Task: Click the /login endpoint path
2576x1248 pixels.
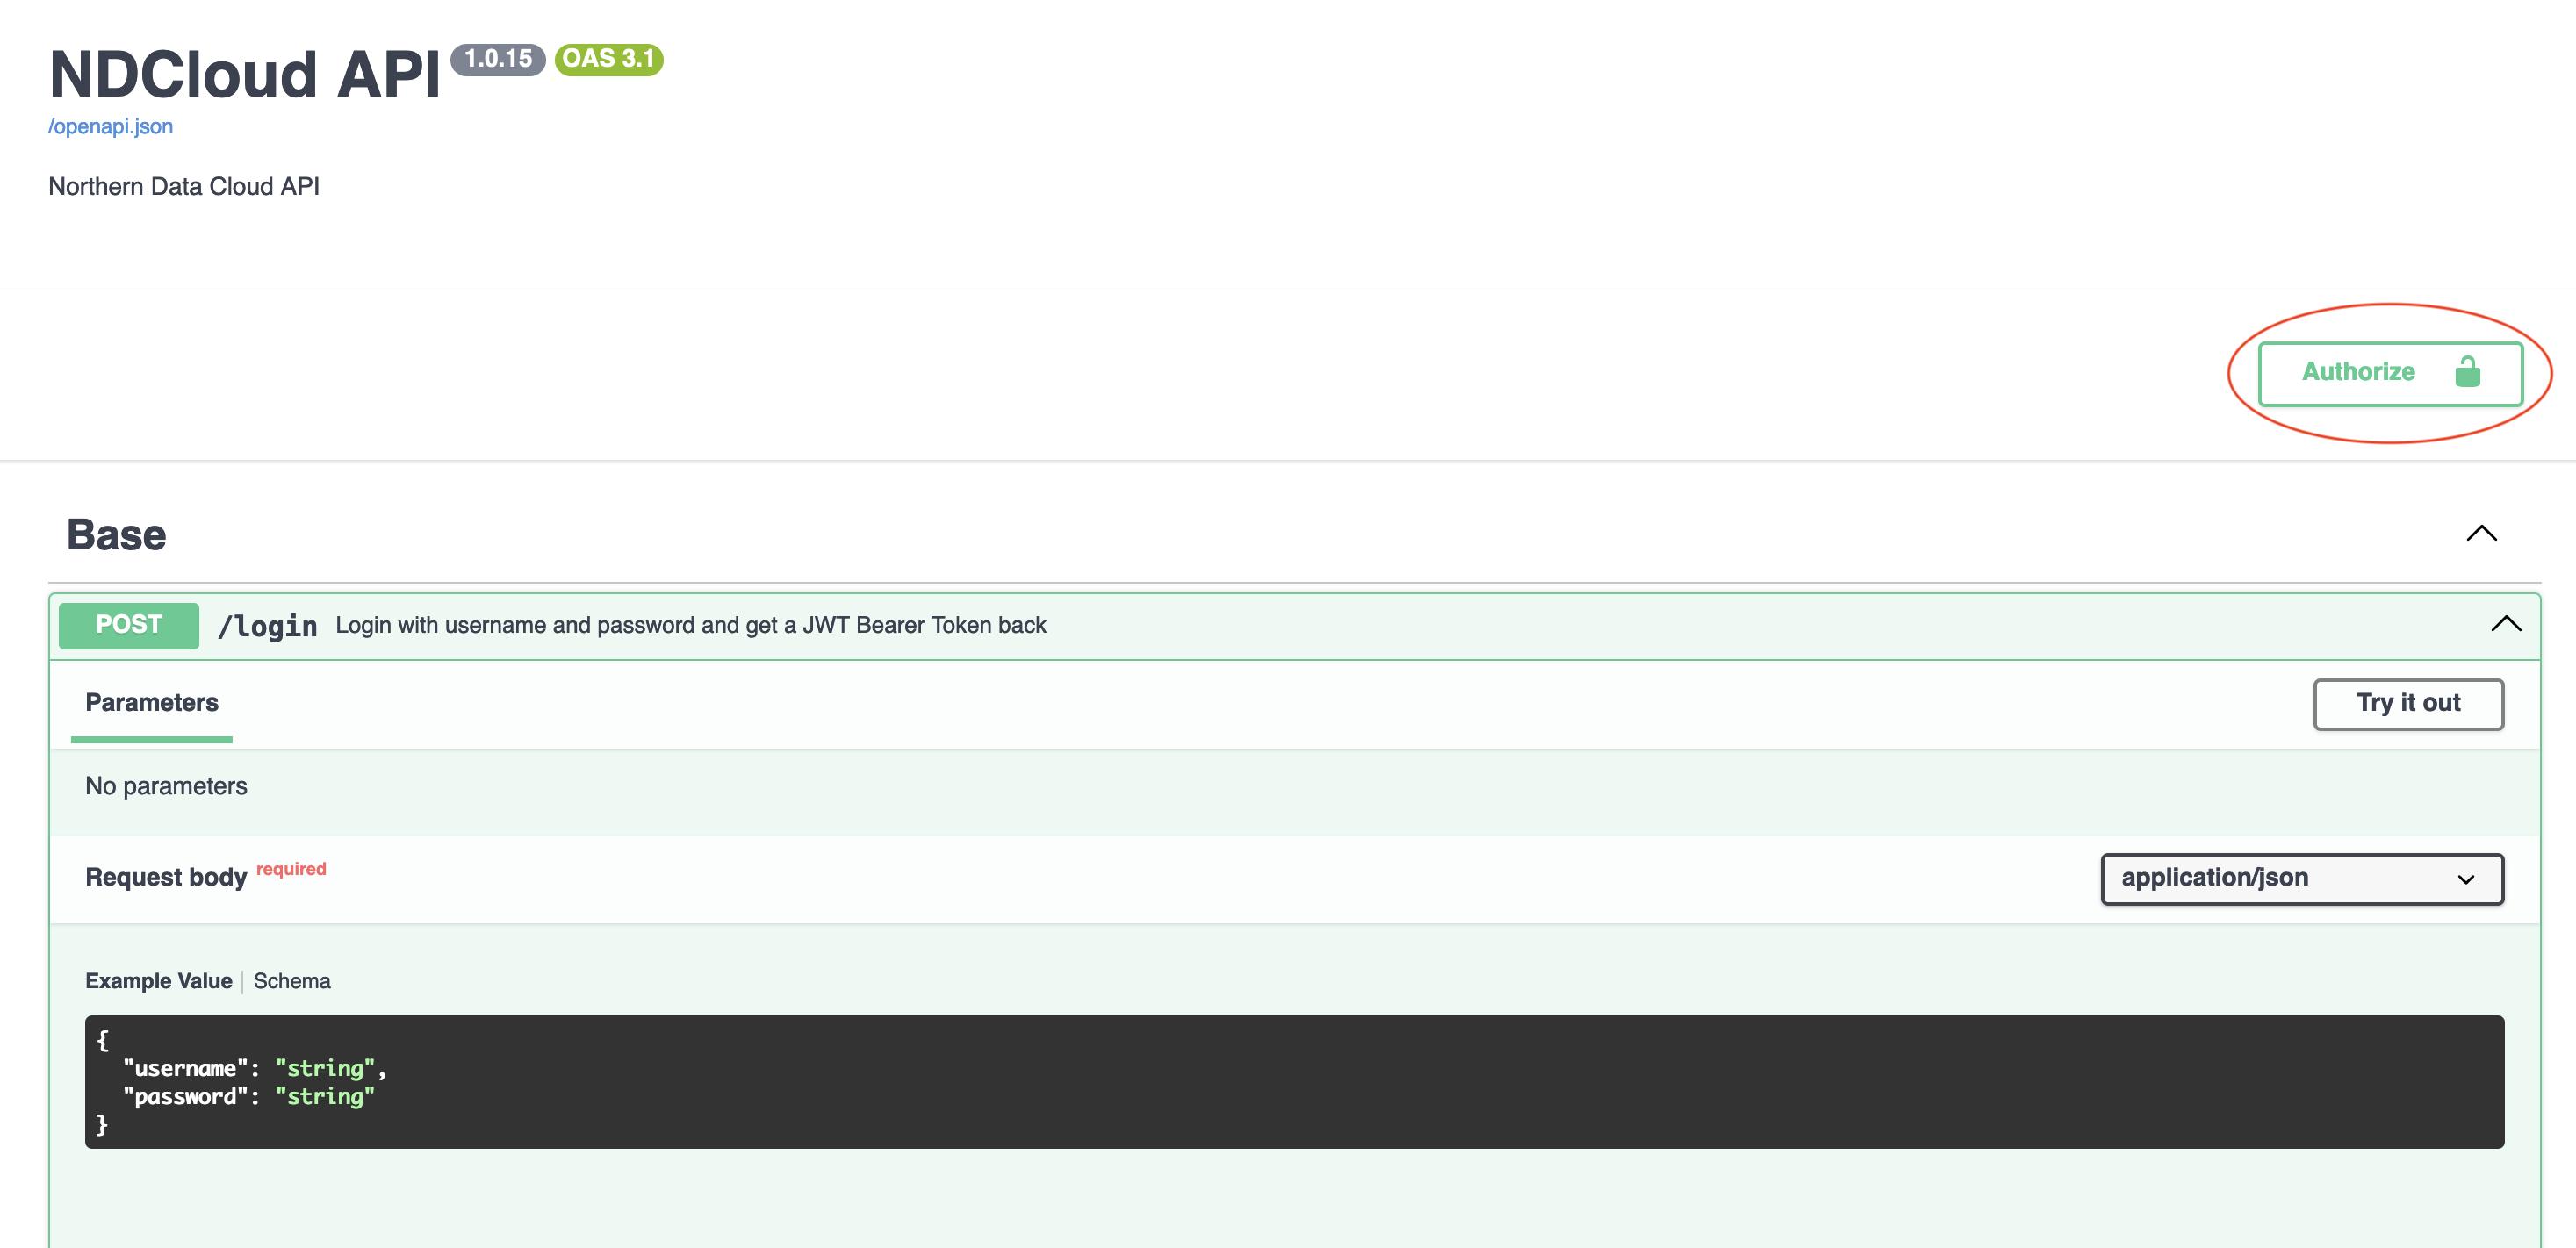Action: point(267,626)
